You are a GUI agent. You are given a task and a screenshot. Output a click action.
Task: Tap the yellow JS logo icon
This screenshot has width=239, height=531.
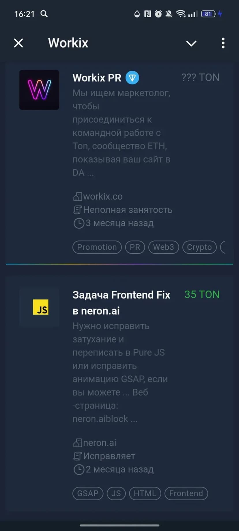tap(41, 307)
